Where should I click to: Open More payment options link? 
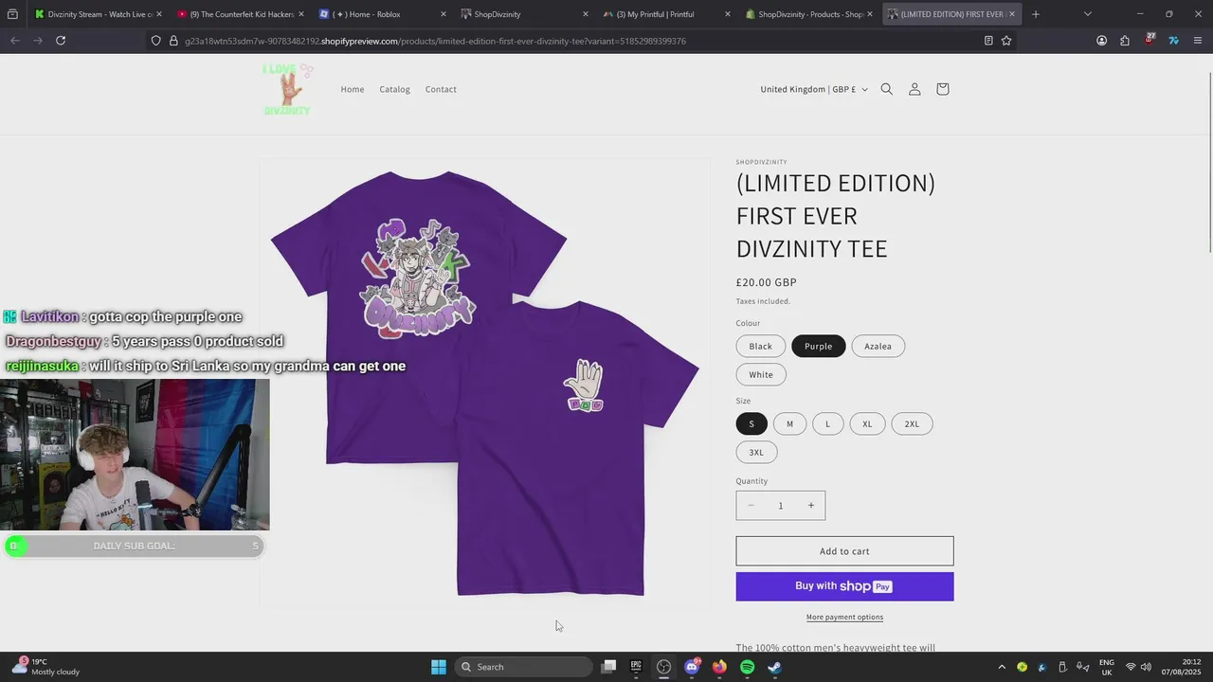[x=844, y=618]
